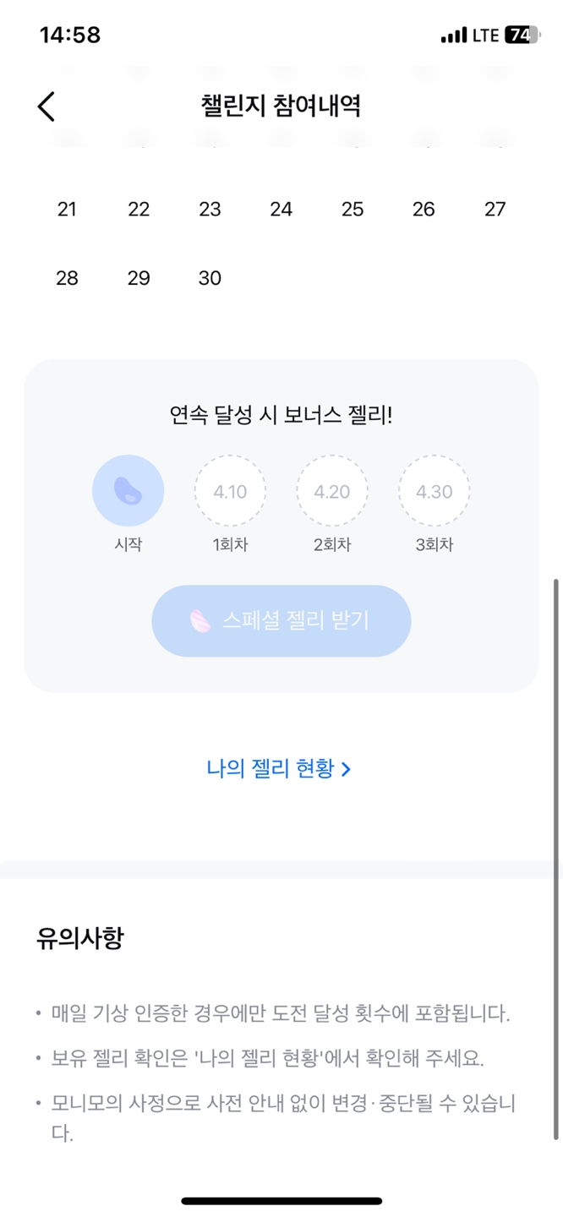
Task: Tap the cellular signal strength bars
Action: tap(456, 35)
